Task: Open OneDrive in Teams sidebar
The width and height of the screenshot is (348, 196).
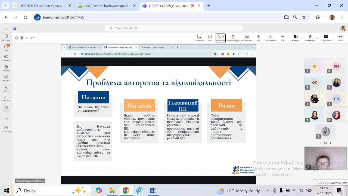Action: click(6, 99)
